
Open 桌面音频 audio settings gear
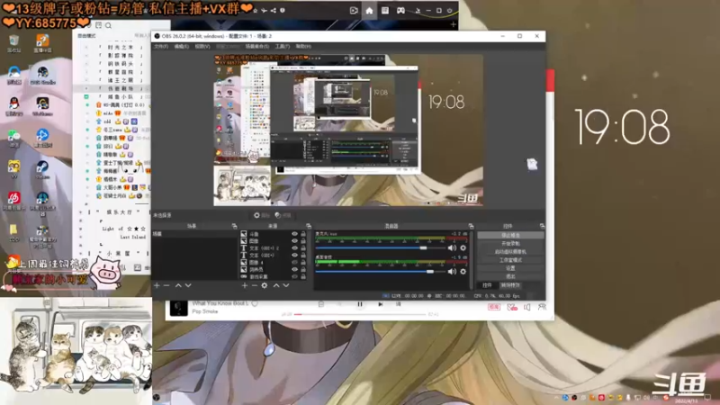pyautogui.click(x=463, y=272)
